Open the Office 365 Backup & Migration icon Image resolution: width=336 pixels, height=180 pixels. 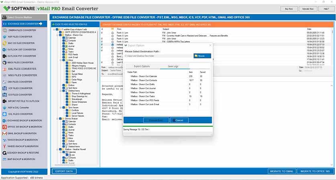[5, 127]
